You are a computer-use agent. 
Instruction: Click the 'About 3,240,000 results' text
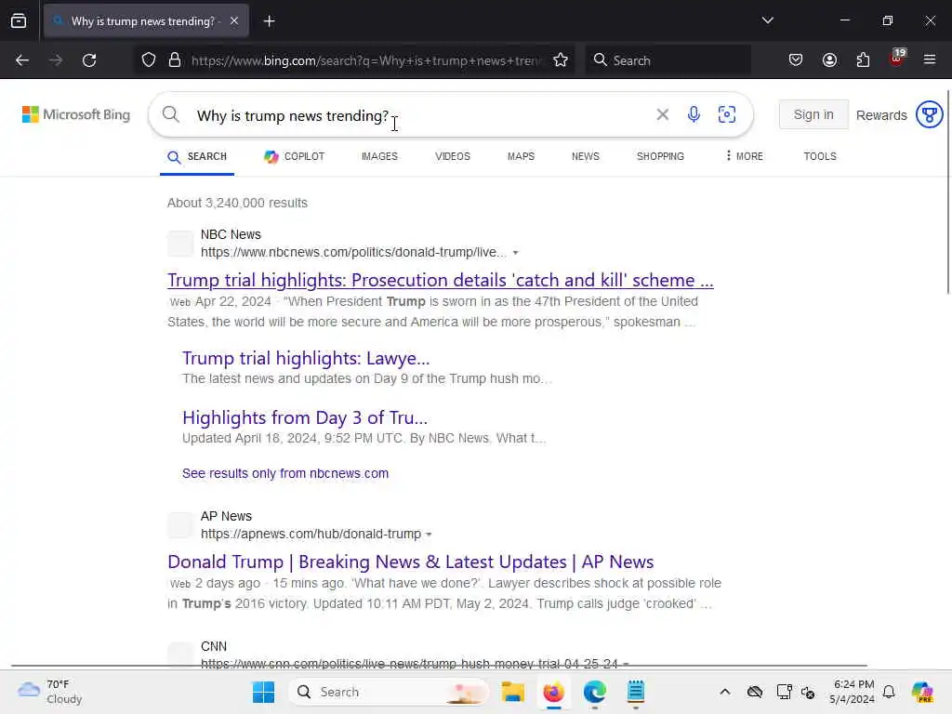pos(237,203)
